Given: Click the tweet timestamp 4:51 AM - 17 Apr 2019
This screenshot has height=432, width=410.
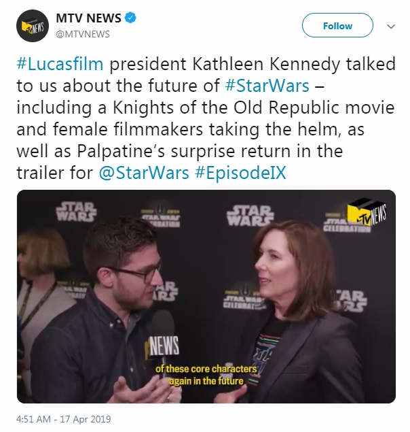Looking at the screenshot, I should tap(64, 419).
